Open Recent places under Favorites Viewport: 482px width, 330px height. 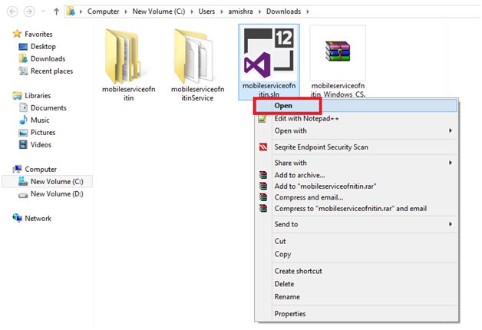click(51, 71)
